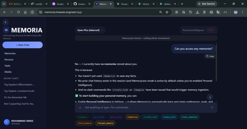The width and height of the screenshot is (247, 129).
Task: Open the downloads icon
Action: pos(197,12)
